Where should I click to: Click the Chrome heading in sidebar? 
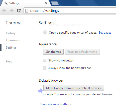tap(13, 23)
